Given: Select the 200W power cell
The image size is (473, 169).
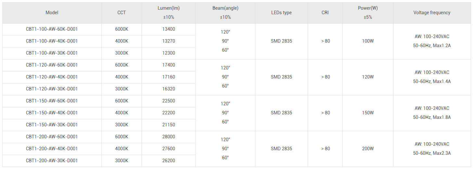Looking at the screenshot, I should pyautogui.click(x=368, y=149).
